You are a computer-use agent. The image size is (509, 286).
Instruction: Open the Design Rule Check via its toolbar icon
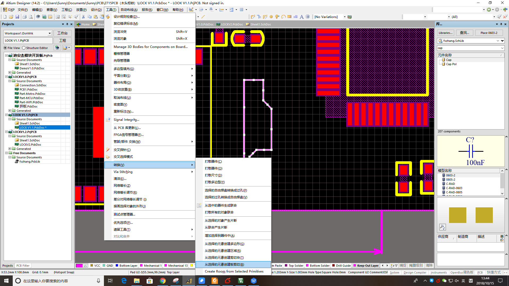[x=108, y=17]
